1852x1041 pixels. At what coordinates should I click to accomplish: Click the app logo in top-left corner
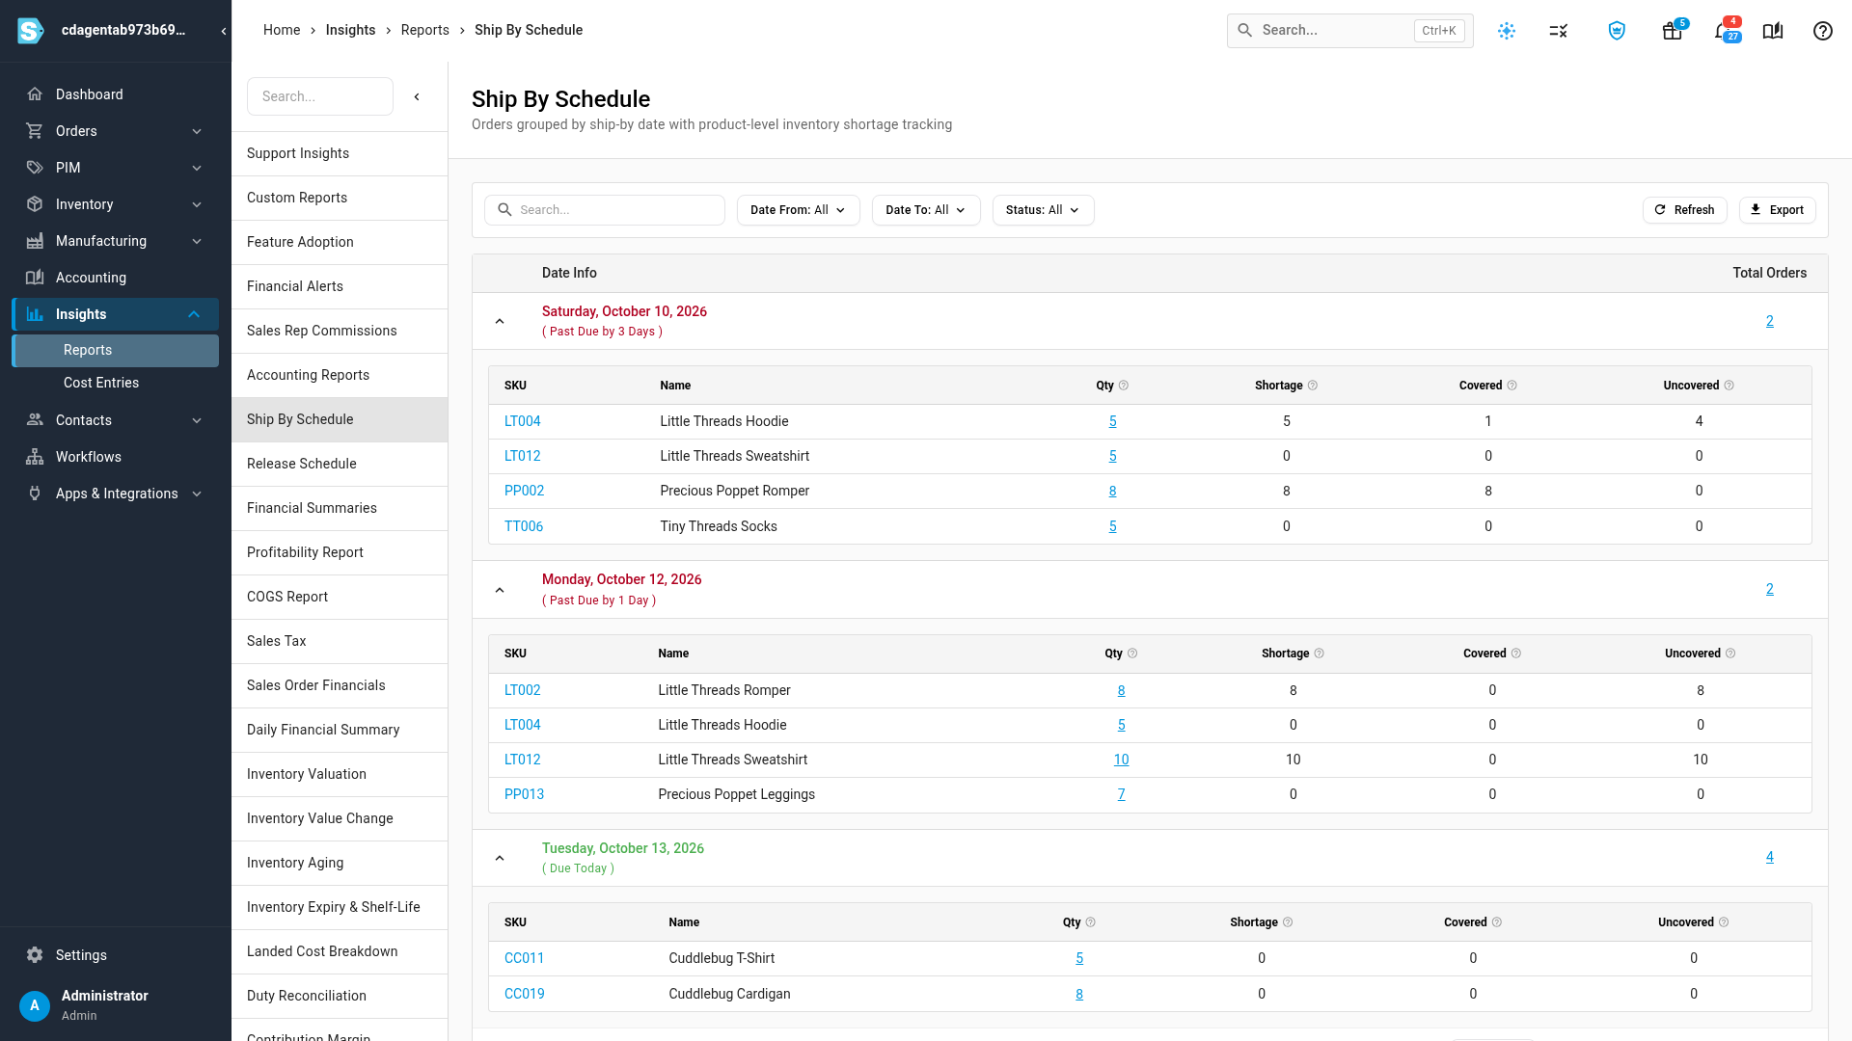click(x=31, y=31)
